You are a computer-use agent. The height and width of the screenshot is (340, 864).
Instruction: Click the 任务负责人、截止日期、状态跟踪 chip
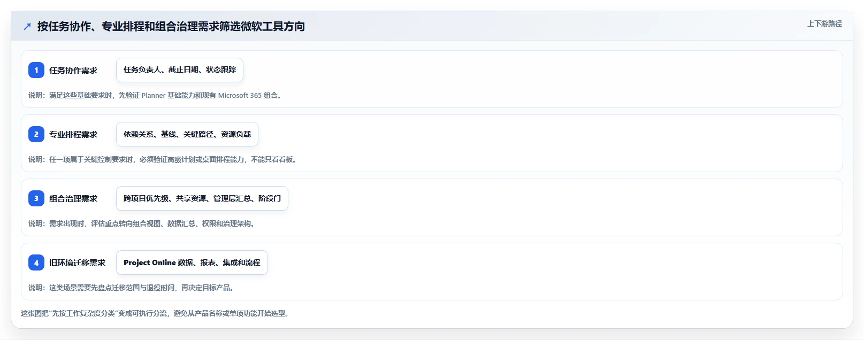[x=180, y=70]
